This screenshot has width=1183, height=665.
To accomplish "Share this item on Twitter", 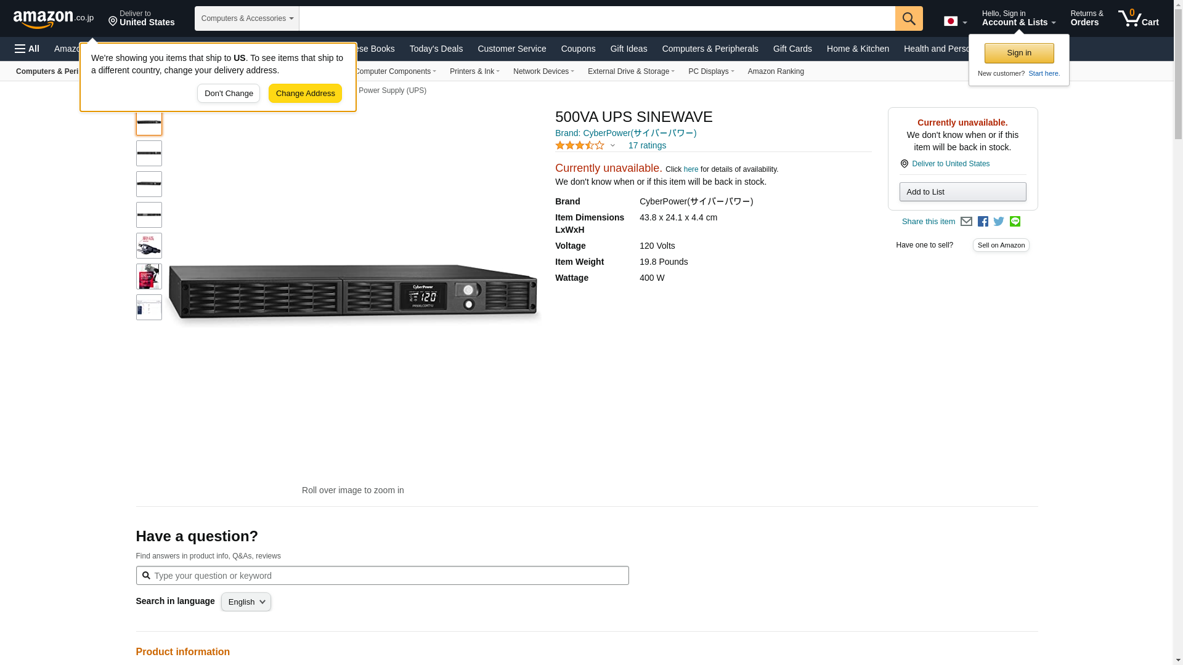I will pyautogui.click(x=999, y=222).
